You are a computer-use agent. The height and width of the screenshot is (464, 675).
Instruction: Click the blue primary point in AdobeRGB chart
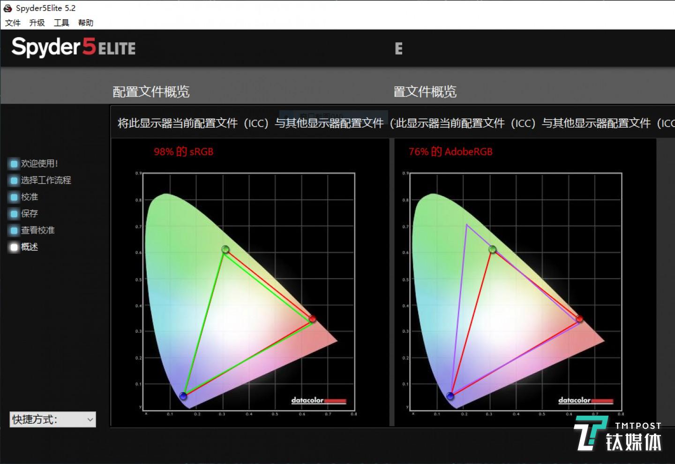(x=450, y=396)
